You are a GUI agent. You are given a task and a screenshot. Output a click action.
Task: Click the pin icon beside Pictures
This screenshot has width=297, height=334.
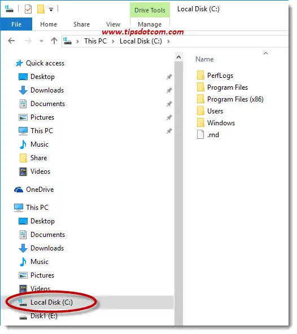click(169, 117)
